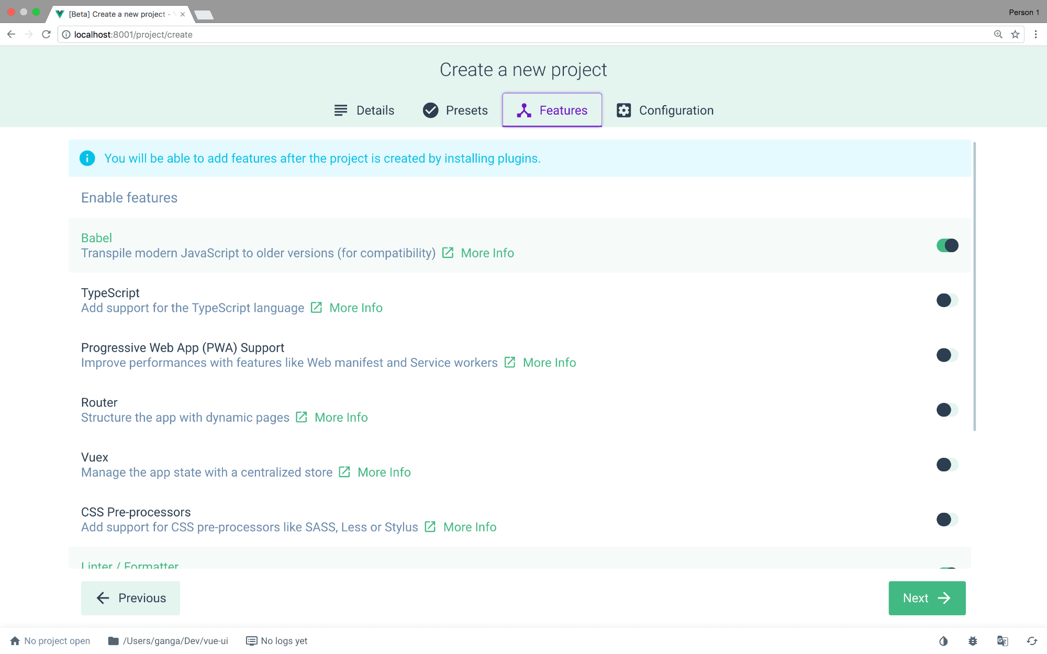This screenshot has width=1047, height=654.
Task: Open Babel More Info link
Action: (x=487, y=253)
